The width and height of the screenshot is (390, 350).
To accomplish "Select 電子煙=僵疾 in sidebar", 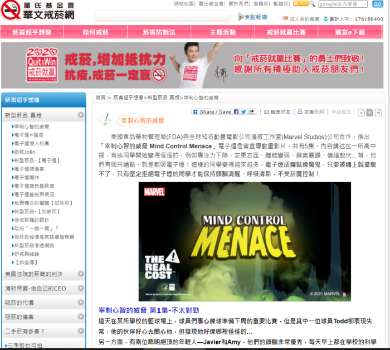I will 28,135.
